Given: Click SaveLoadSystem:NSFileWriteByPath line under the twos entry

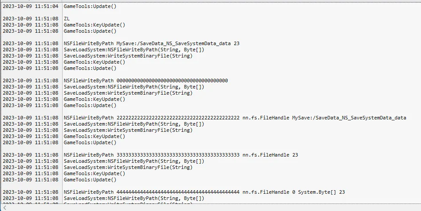Looking at the screenshot, I should [x=134, y=124].
